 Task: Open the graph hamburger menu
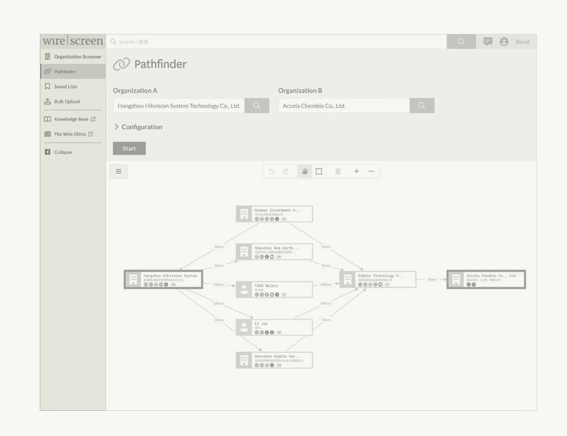click(x=118, y=171)
